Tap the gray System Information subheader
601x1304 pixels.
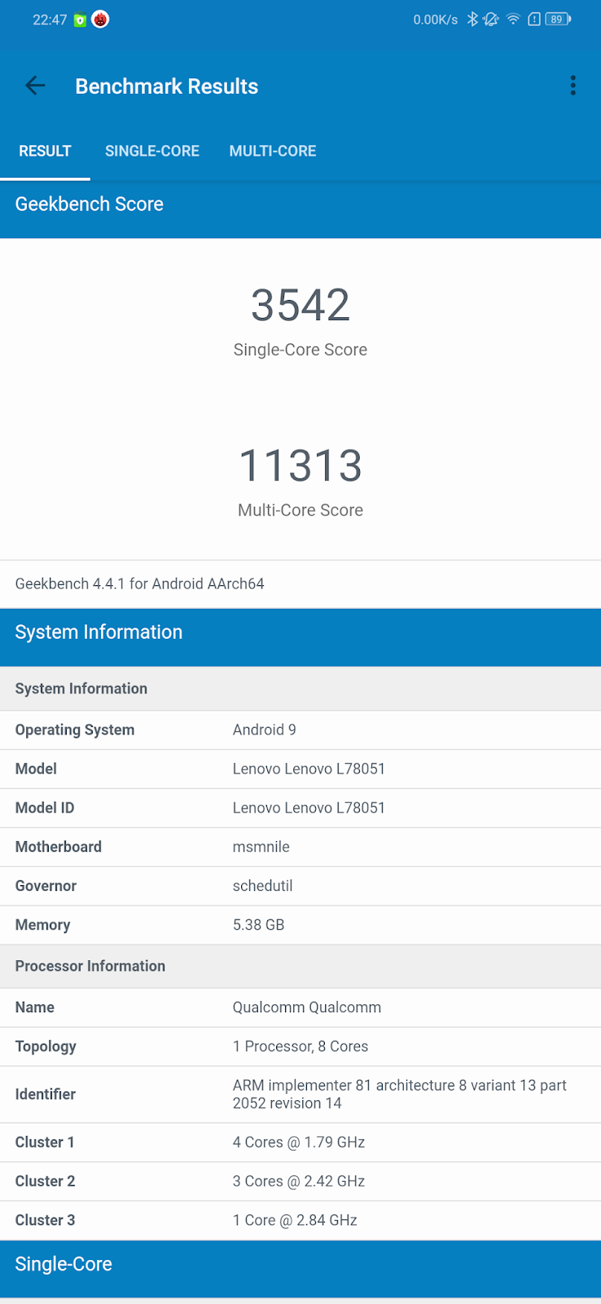pos(300,689)
